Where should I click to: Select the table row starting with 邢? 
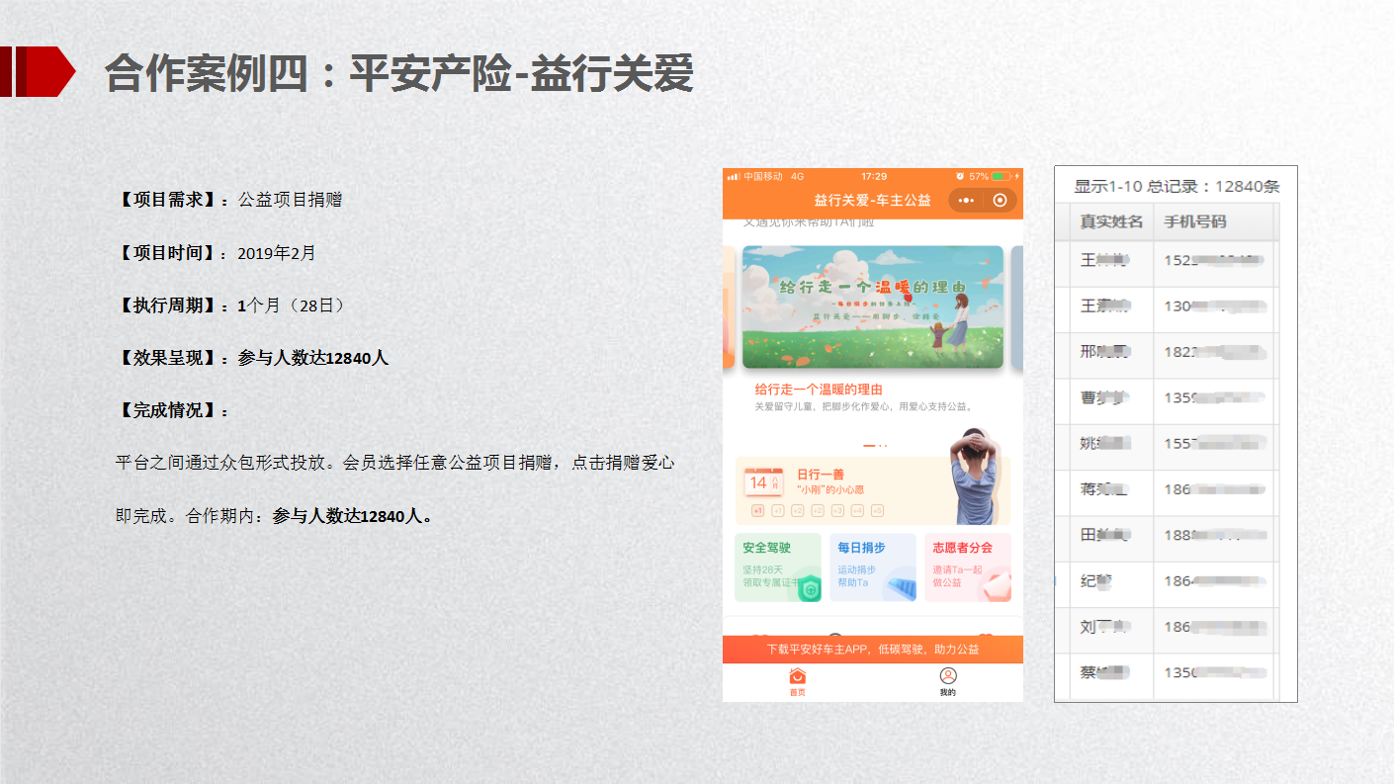coord(1167,355)
